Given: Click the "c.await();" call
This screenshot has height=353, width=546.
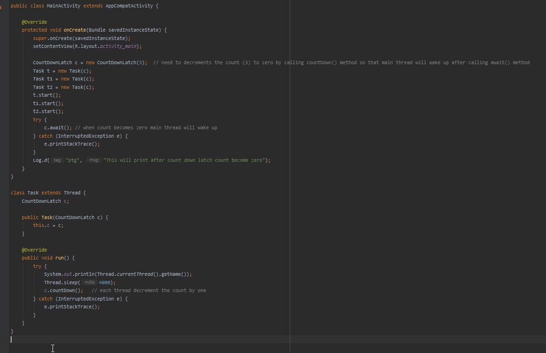Looking at the screenshot, I should [58, 128].
